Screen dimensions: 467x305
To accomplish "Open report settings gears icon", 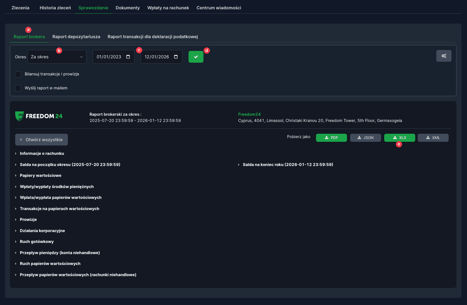I will (x=444, y=56).
